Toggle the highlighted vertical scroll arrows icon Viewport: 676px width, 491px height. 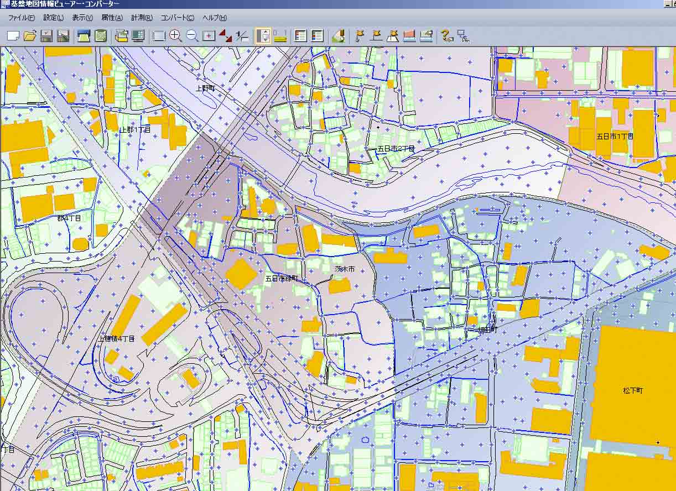[263, 36]
